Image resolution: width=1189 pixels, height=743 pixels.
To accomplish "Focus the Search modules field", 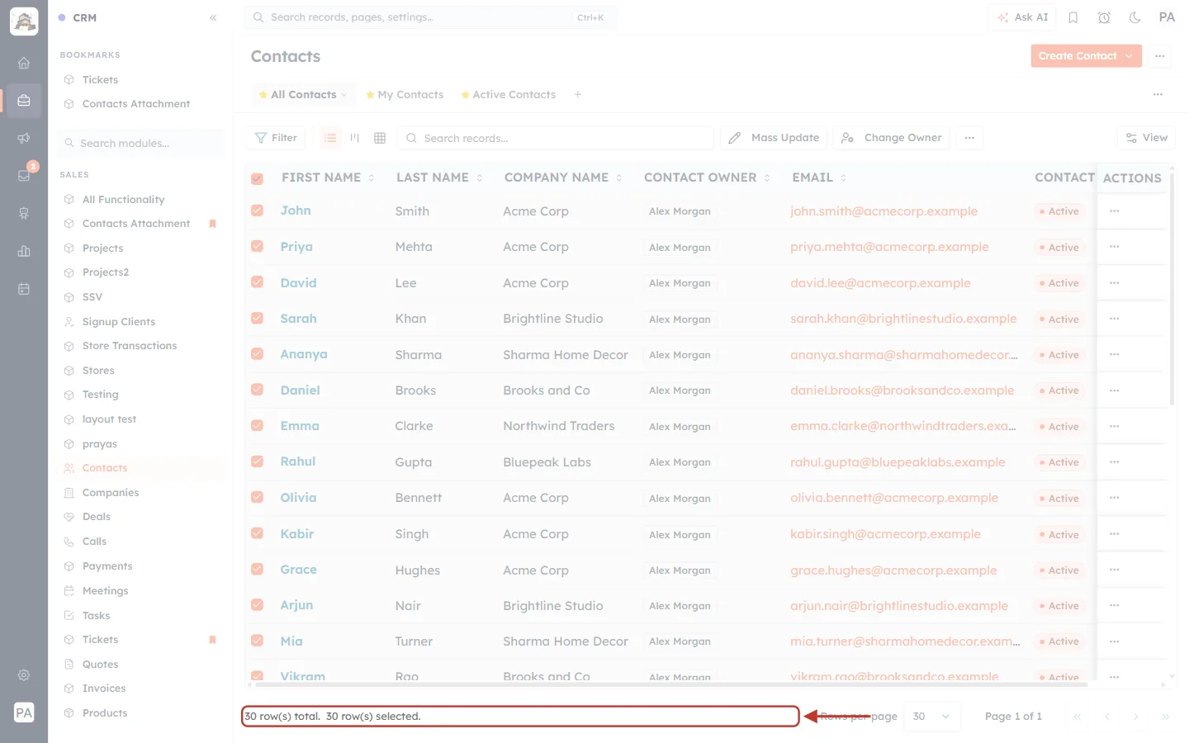I will tap(140, 144).
